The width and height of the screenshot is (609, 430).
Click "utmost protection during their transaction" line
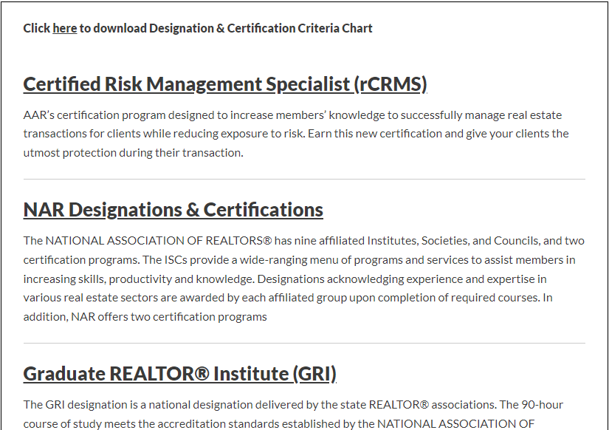[x=133, y=153]
